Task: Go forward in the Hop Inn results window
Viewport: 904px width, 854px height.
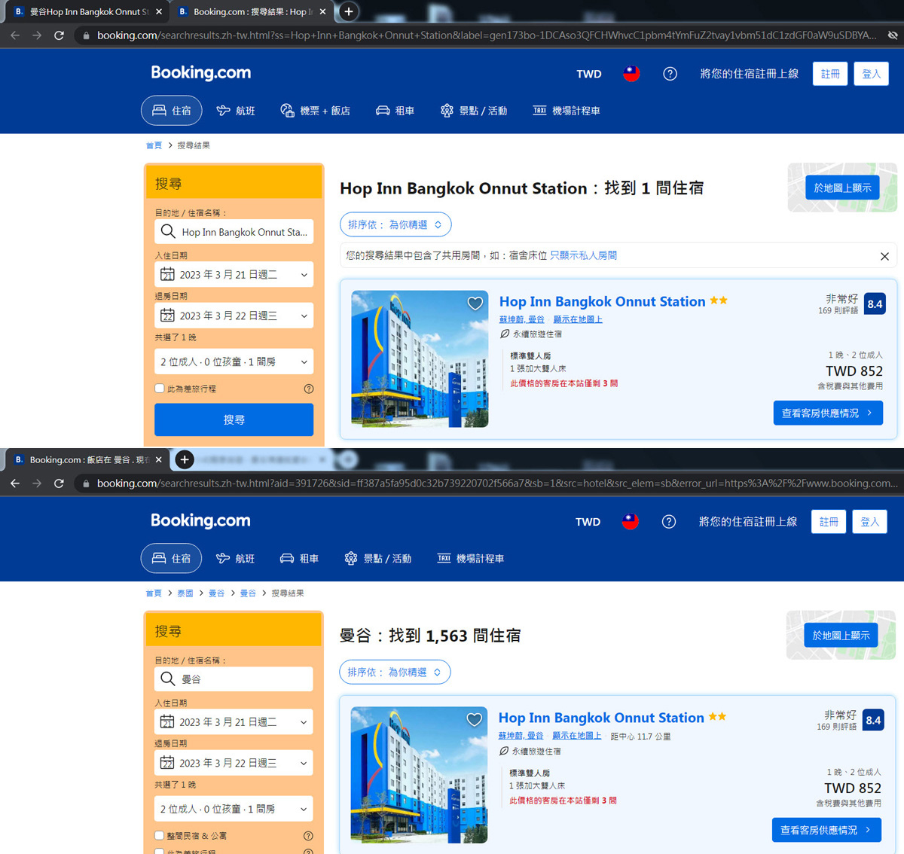Action: [x=37, y=35]
